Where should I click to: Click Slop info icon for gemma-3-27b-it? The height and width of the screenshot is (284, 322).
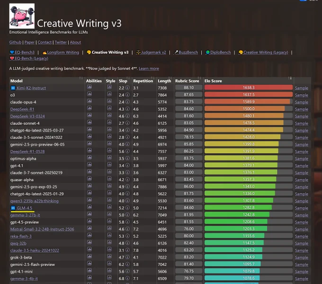[127, 215]
